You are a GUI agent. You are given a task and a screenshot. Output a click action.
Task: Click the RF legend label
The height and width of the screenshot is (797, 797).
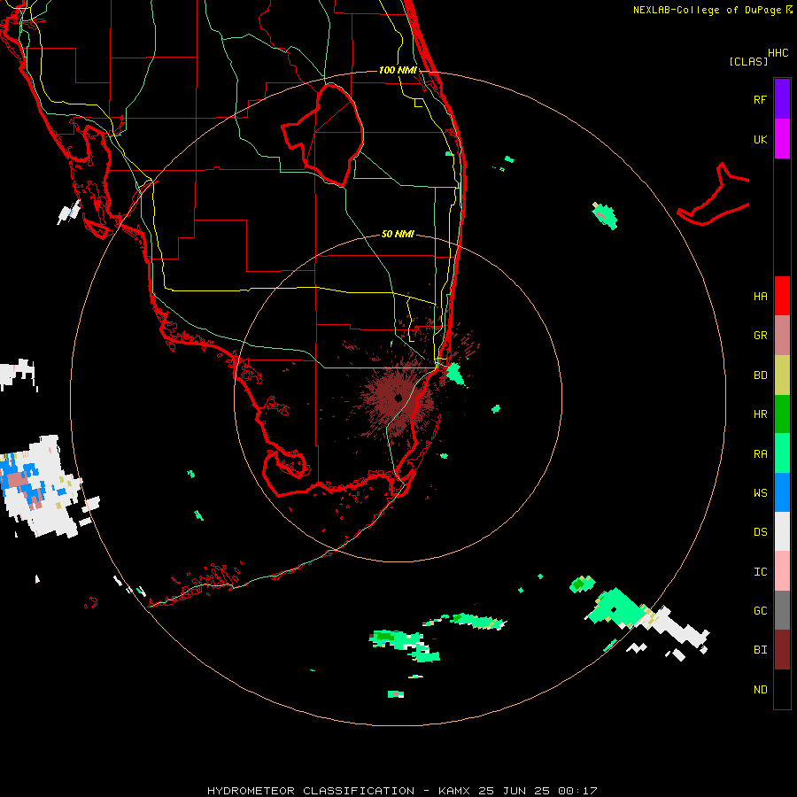tap(760, 99)
